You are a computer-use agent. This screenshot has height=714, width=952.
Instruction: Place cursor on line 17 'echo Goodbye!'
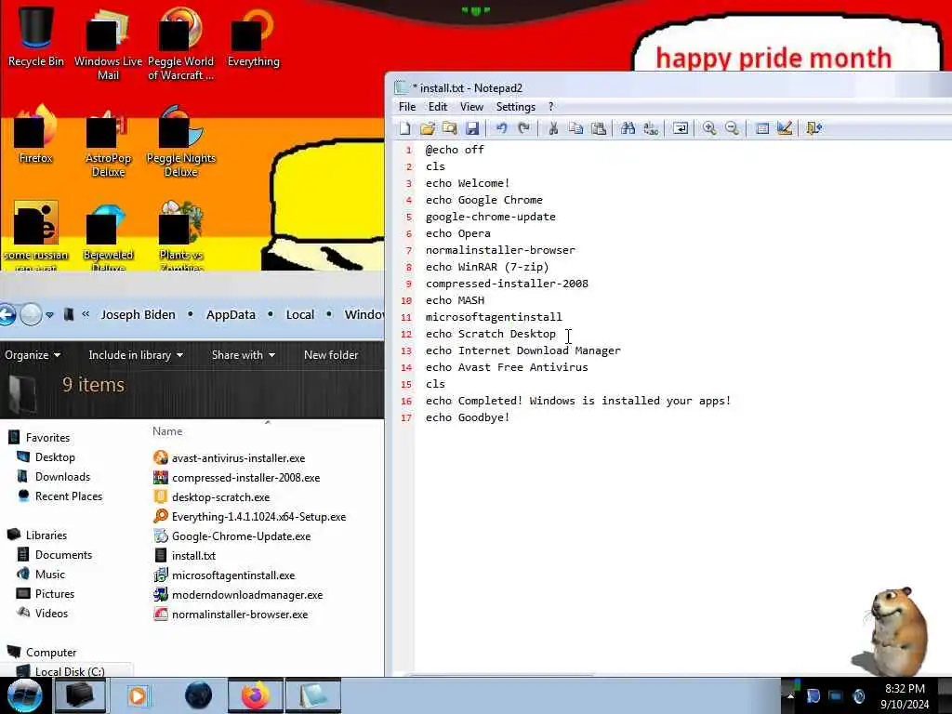[x=467, y=417]
